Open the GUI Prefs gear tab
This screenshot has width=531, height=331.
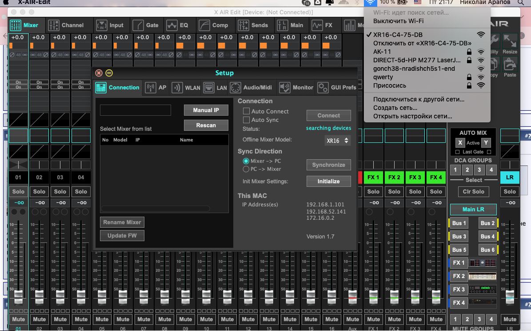(337, 88)
